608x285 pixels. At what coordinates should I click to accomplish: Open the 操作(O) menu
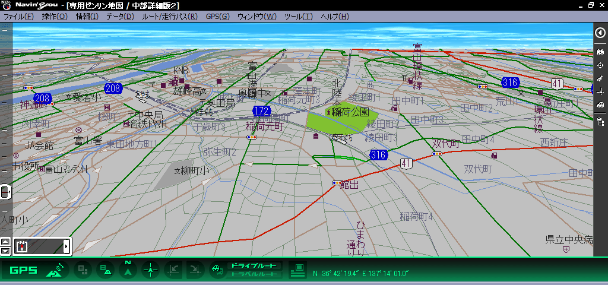(55, 17)
